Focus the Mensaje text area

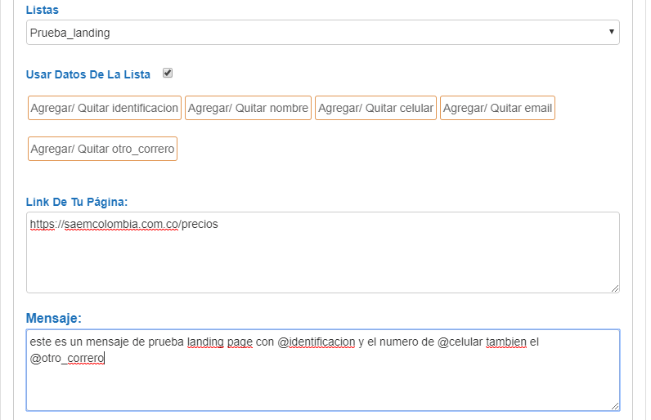pos(322,370)
